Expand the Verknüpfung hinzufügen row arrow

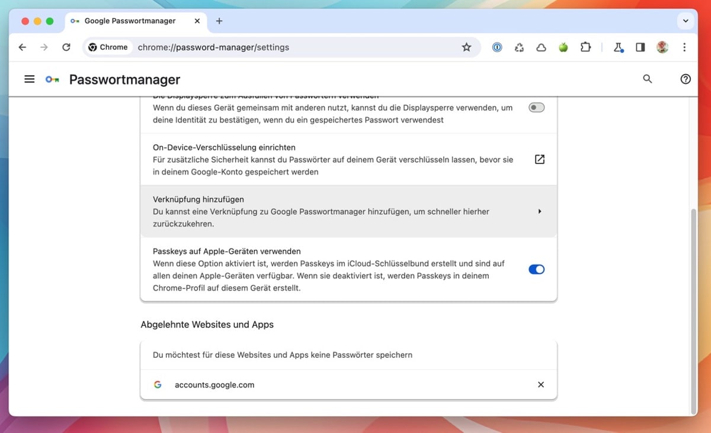pyautogui.click(x=539, y=211)
